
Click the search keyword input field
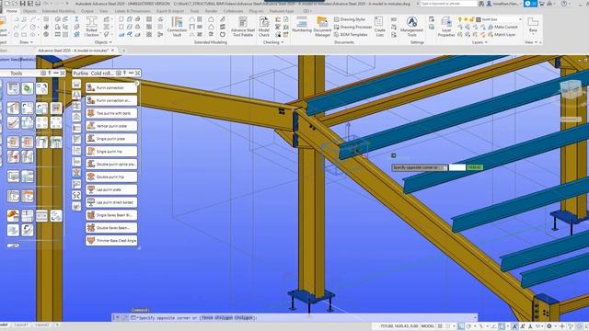click(x=448, y=4)
